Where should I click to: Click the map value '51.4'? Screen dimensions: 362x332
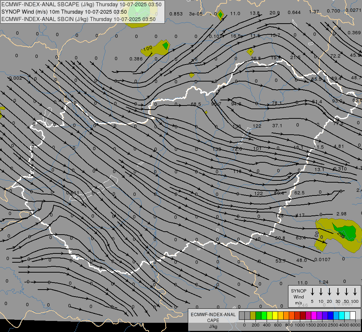[x=317, y=101]
